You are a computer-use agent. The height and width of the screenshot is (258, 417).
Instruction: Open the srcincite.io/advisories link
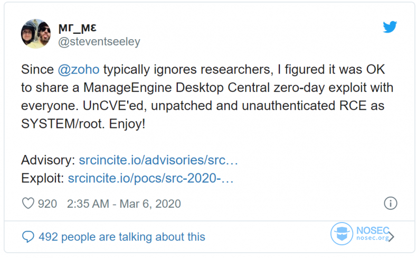(x=158, y=160)
